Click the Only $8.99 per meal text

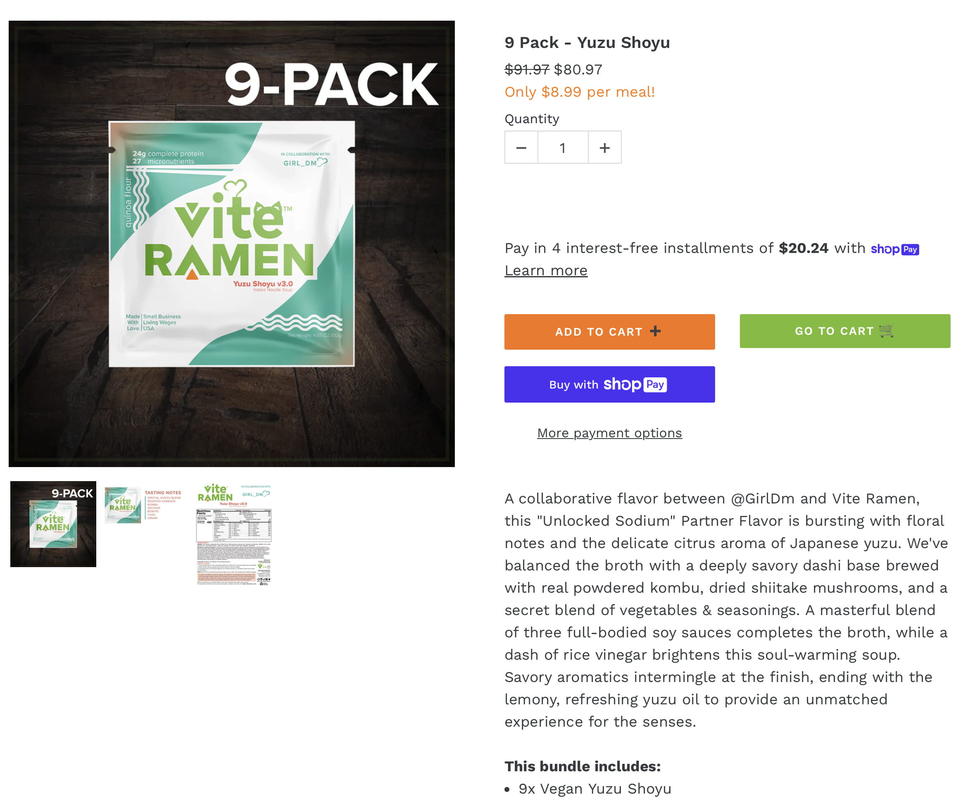coord(580,92)
